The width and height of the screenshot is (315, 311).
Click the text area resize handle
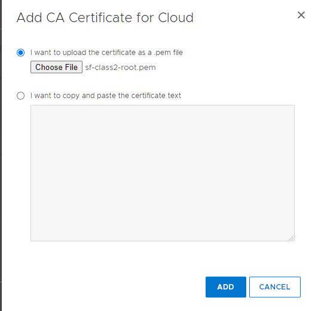click(291, 238)
